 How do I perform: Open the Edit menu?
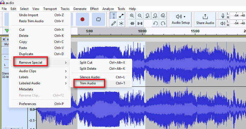coord(13,9)
